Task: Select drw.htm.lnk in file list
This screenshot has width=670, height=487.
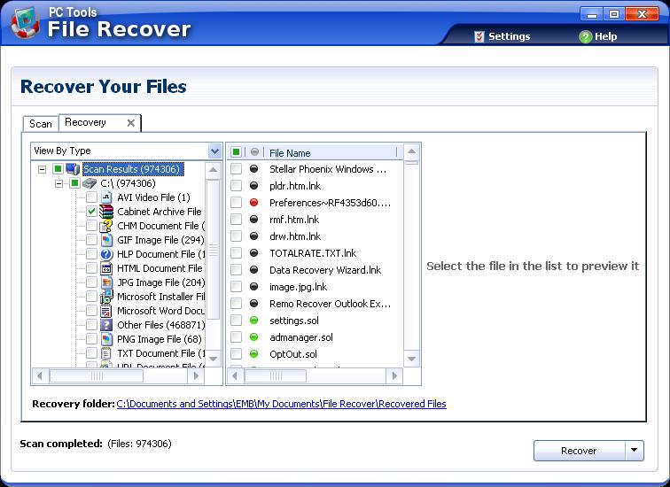Action: tap(295, 236)
